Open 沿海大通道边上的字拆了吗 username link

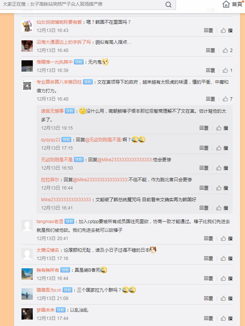[64, 42]
